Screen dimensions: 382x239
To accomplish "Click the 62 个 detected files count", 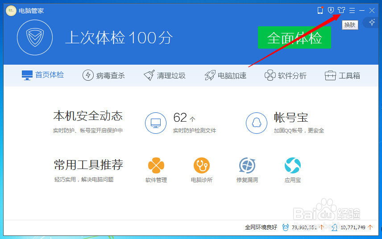I will pos(184,118).
